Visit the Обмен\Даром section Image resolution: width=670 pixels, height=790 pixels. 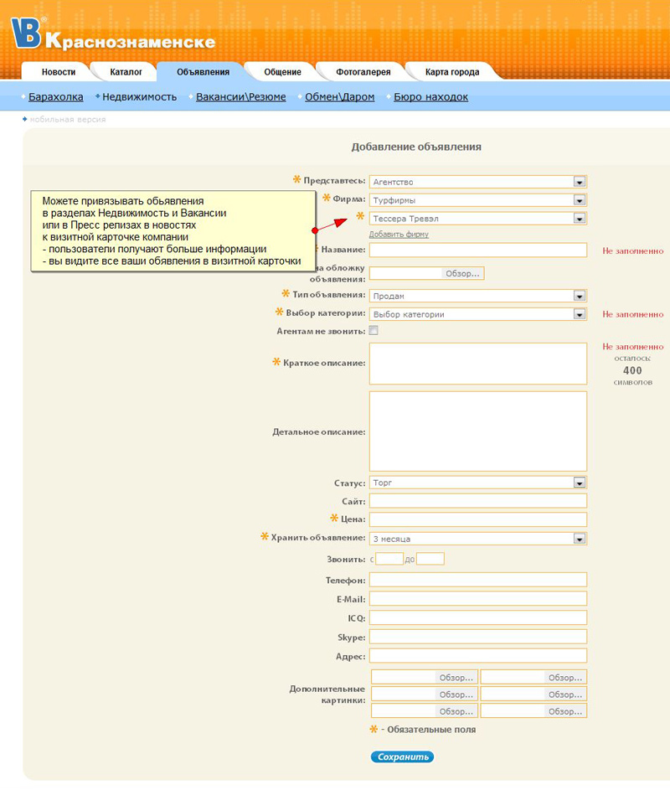point(339,96)
